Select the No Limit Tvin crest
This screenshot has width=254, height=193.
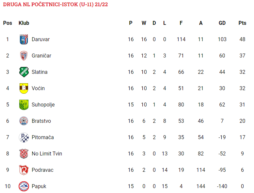click(x=24, y=153)
